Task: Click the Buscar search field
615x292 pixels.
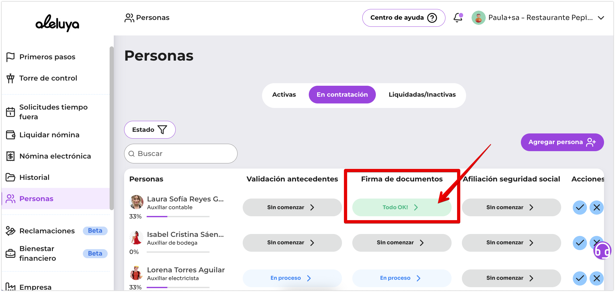Action: coord(181,154)
